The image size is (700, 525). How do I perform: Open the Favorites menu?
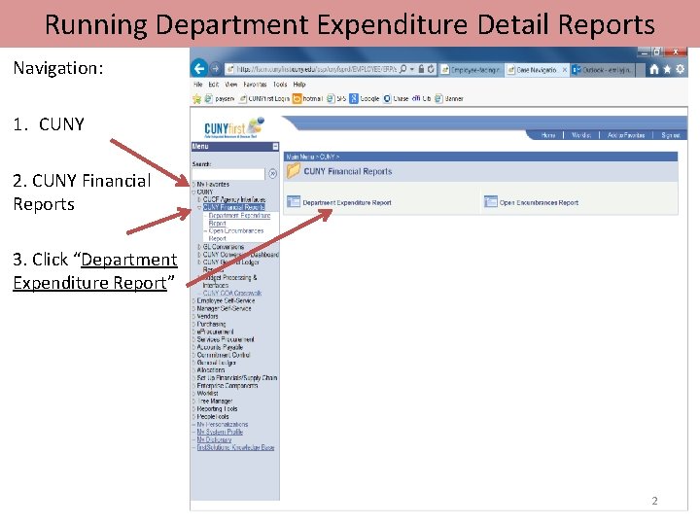255,85
